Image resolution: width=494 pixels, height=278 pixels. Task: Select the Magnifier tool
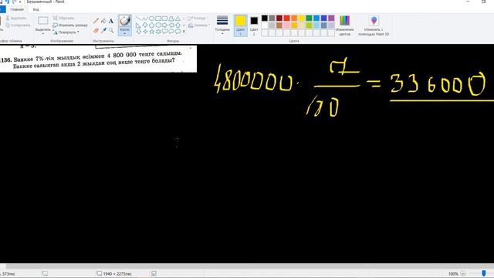click(x=111, y=31)
